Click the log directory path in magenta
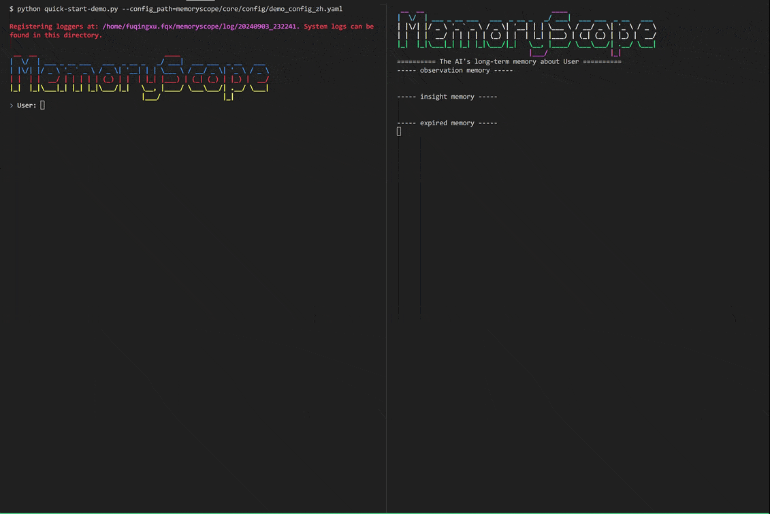The image size is (770, 514). [199, 27]
